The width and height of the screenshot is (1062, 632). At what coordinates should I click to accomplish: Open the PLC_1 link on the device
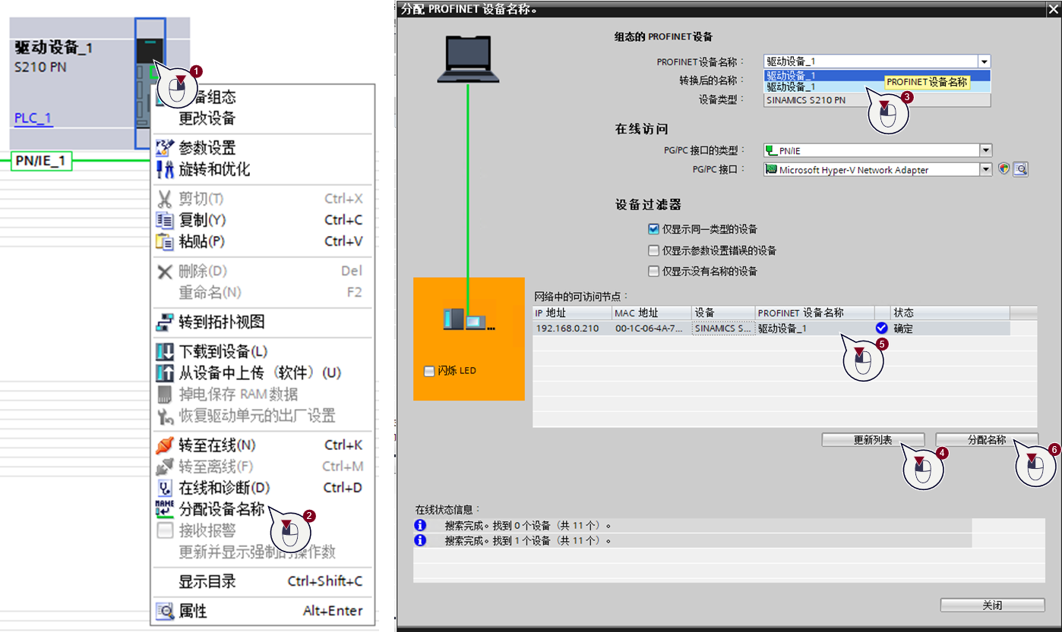click(x=33, y=118)
